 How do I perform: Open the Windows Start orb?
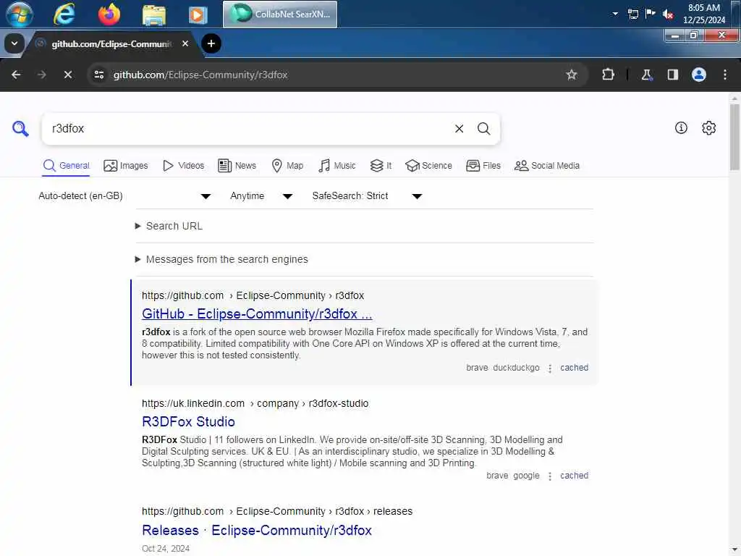tap(20, 14)
